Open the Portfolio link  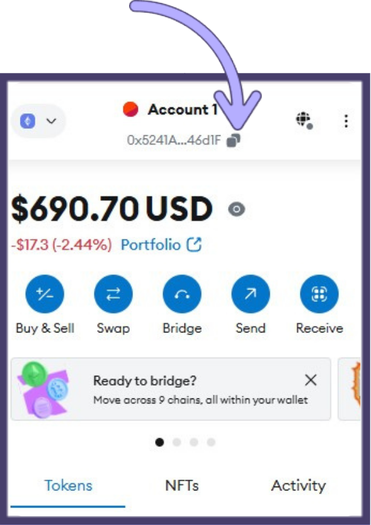click(x=161, y=245)
